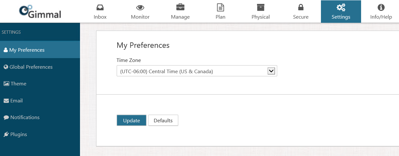The image size is (399, 156).
Task: Expand the Time Zone dropdown arrow
Action: [271, 71]
